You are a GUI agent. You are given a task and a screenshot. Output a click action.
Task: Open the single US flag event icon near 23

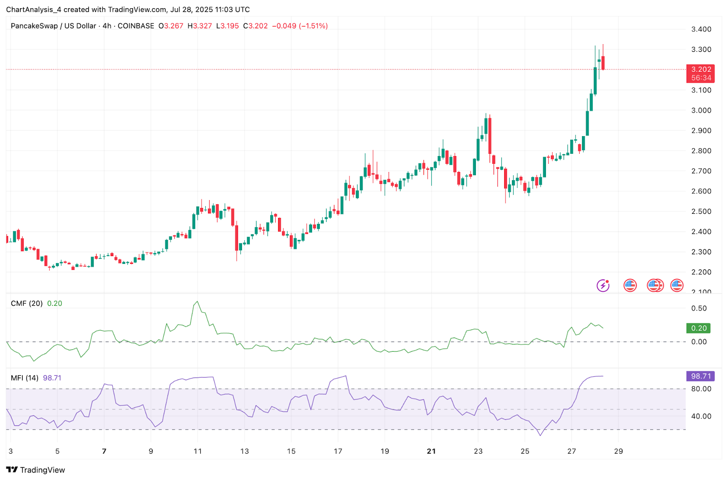(x=630, y=286)
